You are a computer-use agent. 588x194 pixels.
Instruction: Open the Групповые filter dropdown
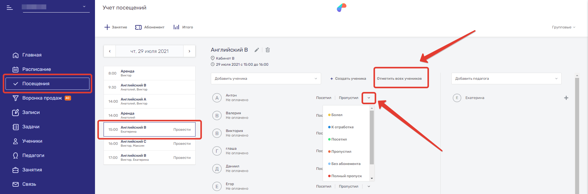coord(563,27)
